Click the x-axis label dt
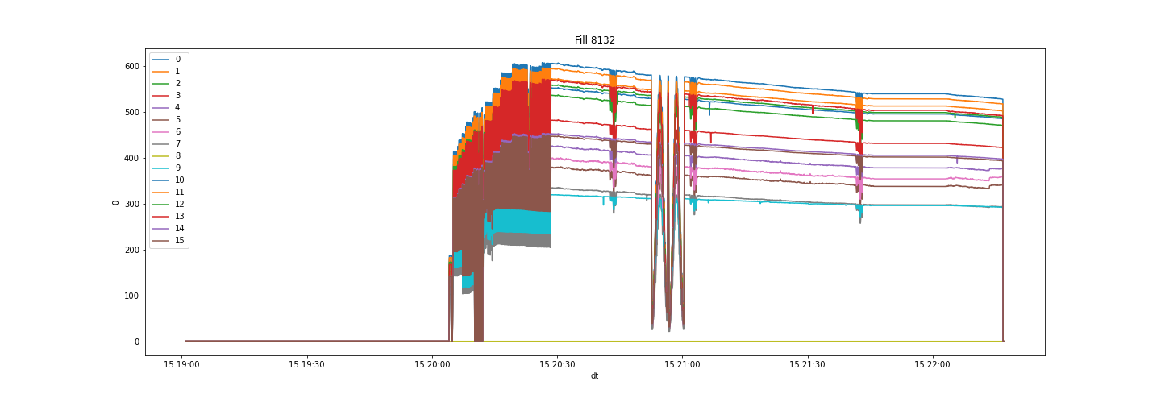1161x406 pixels. coord(595,376)
